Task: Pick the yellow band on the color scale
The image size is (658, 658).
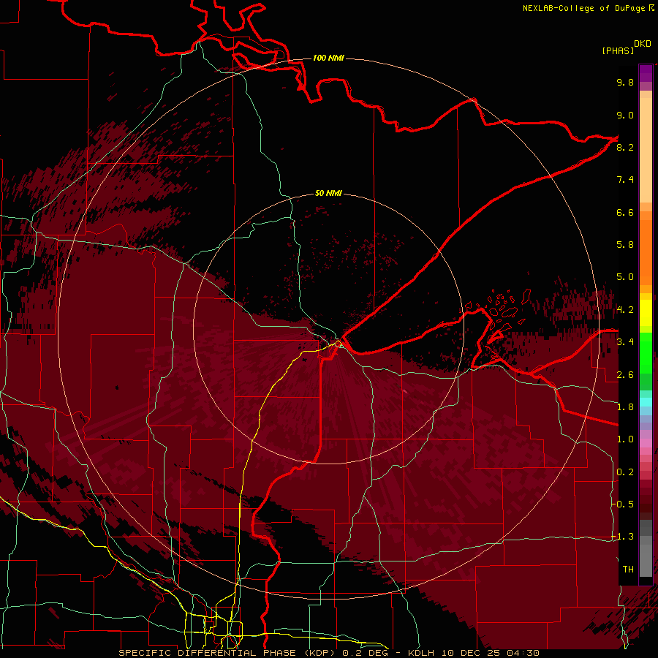Action: [646, 313]
